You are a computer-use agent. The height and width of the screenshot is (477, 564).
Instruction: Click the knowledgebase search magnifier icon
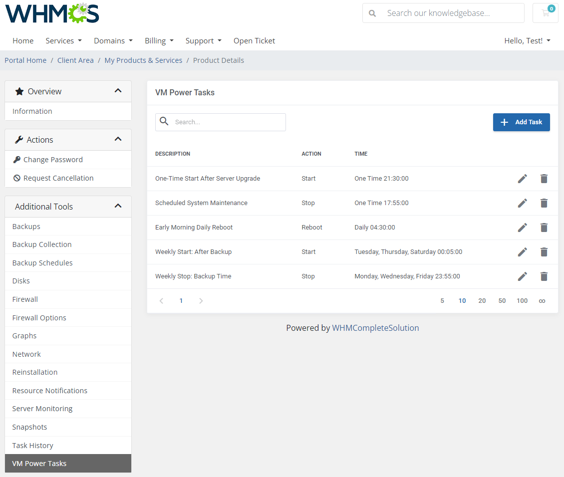(x=372, y=13)
